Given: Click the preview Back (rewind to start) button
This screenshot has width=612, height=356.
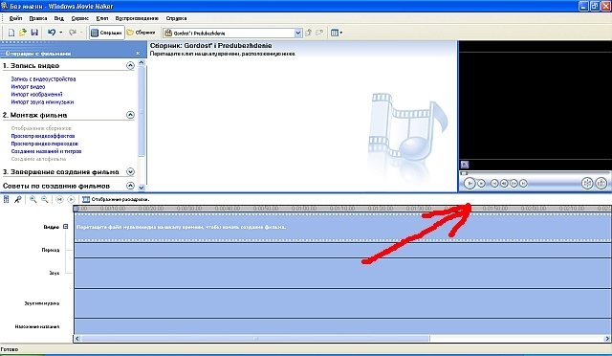Looking at the screenshot, I should (x=494, y=184).
